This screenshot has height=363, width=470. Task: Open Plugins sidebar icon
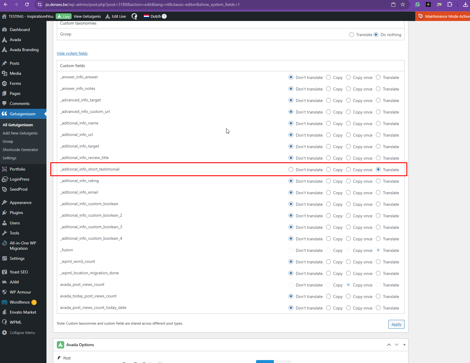(4, 213)
